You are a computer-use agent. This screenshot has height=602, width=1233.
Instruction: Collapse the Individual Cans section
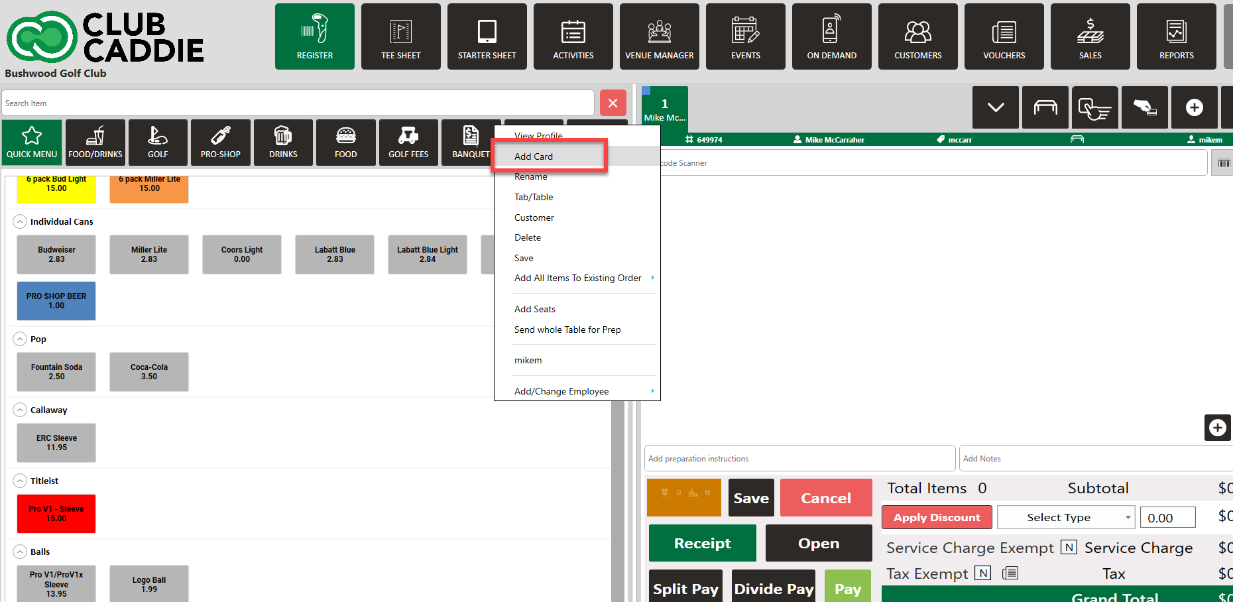click(x=20, y=222)
